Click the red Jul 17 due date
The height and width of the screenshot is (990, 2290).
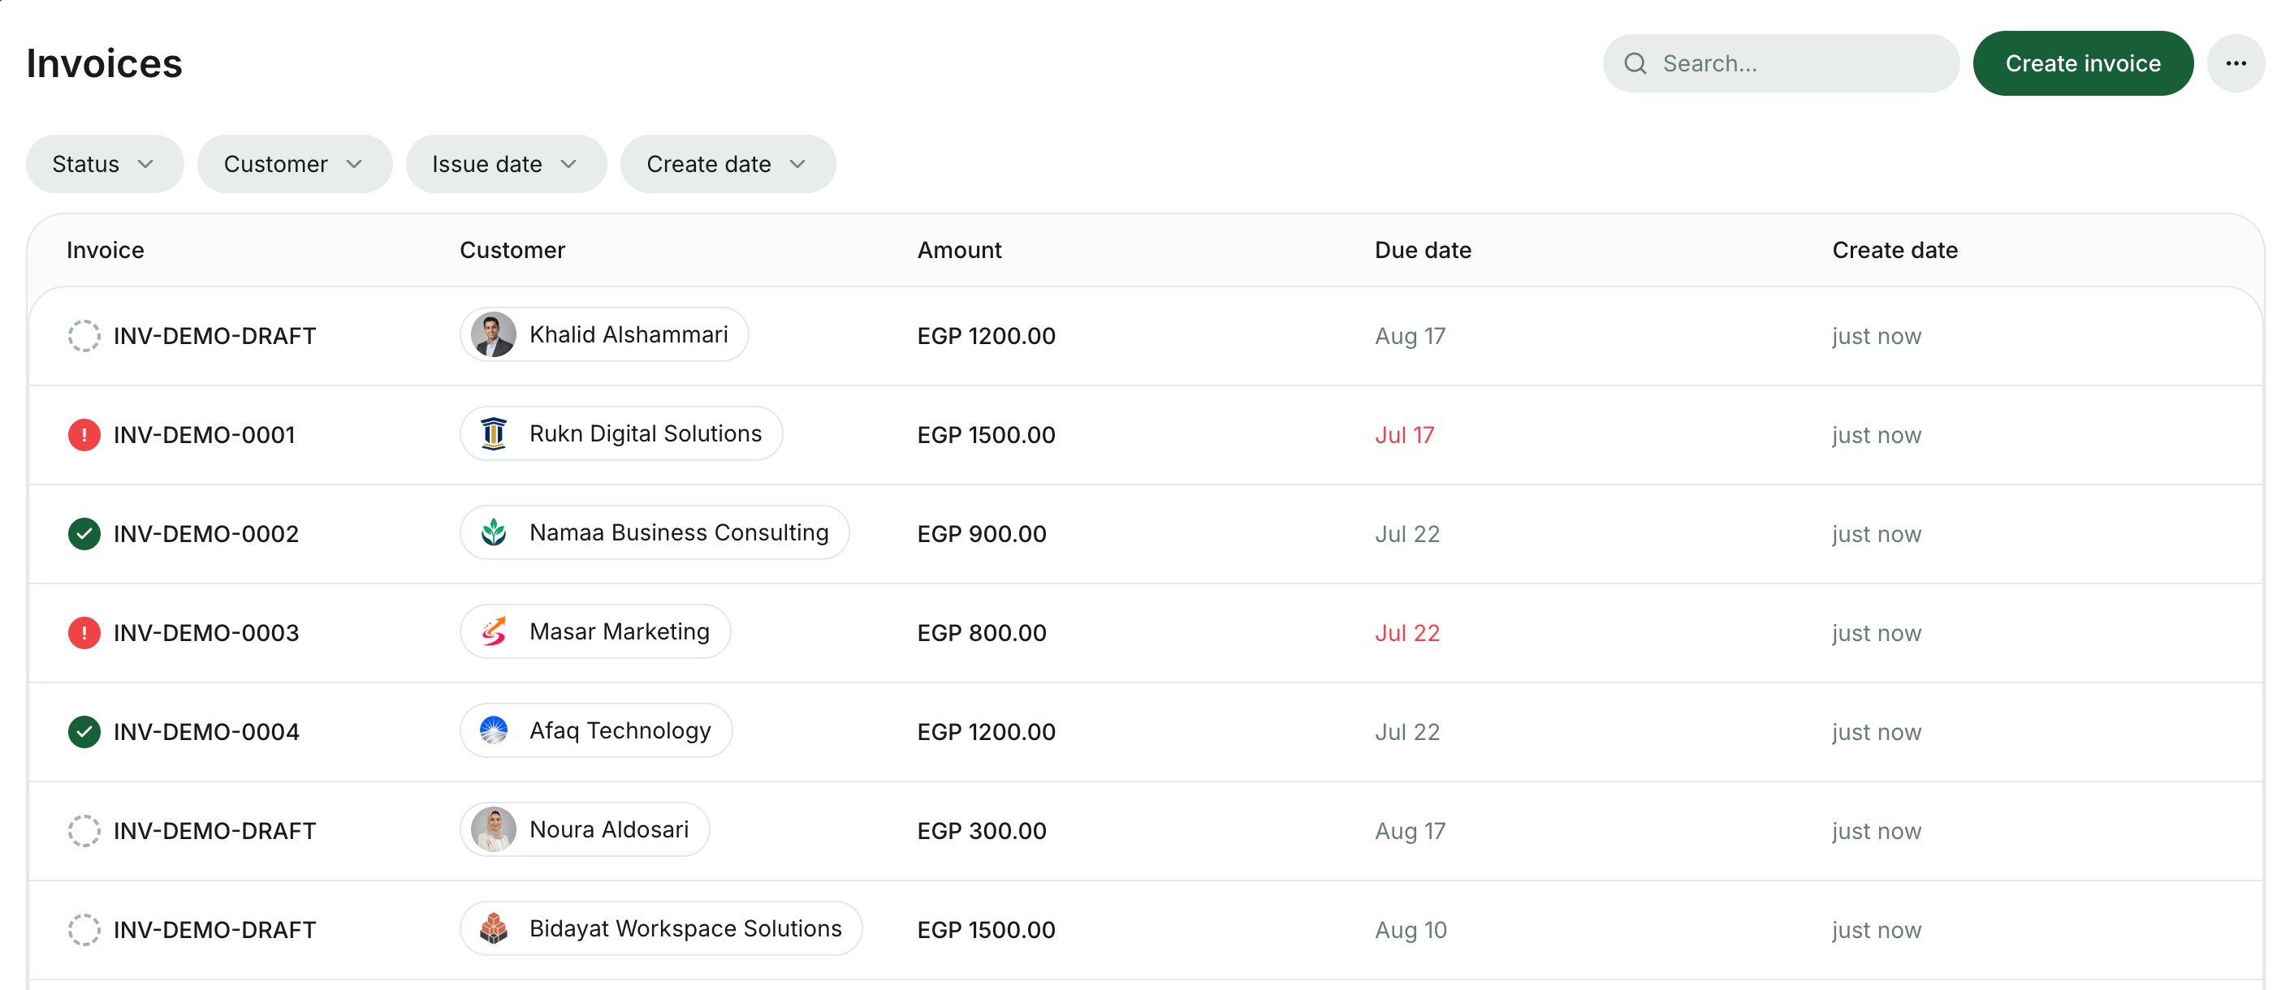[1405, 435]
